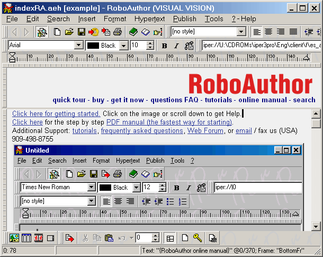Open the Publish menu in the main menu bar

184,19
